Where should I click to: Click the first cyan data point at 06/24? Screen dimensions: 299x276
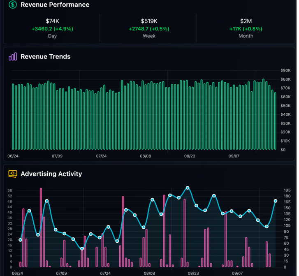(21, 240)
